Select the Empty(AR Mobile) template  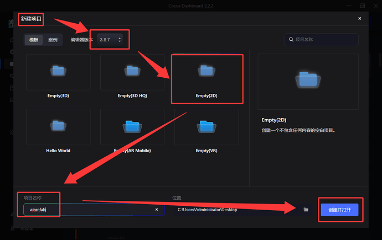point(132,131)
